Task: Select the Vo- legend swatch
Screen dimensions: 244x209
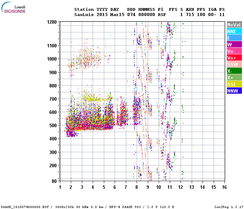Action: pos(234,51)
